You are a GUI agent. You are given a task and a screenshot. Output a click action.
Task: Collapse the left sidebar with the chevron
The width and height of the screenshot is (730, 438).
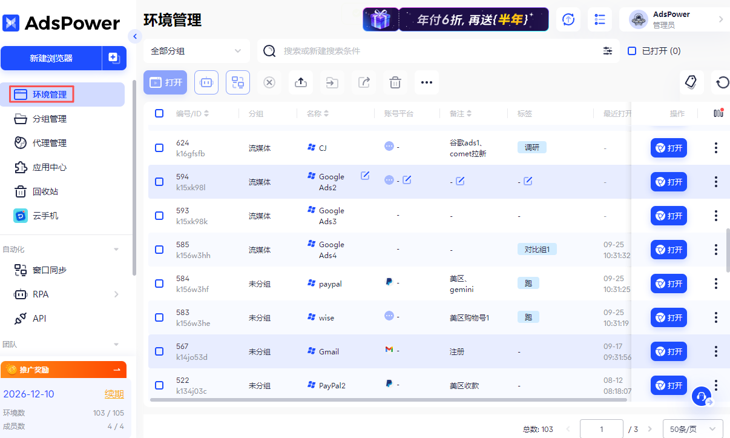[x=134, y=36]
